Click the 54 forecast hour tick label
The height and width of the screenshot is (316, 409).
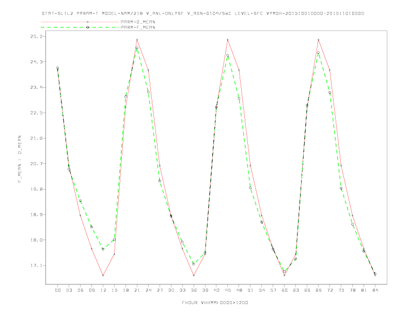[x=262, y=290]
